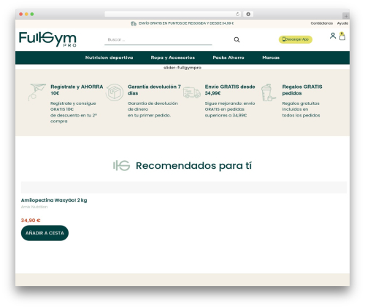Click the slider-fullgympro banner text

(182, 68)
